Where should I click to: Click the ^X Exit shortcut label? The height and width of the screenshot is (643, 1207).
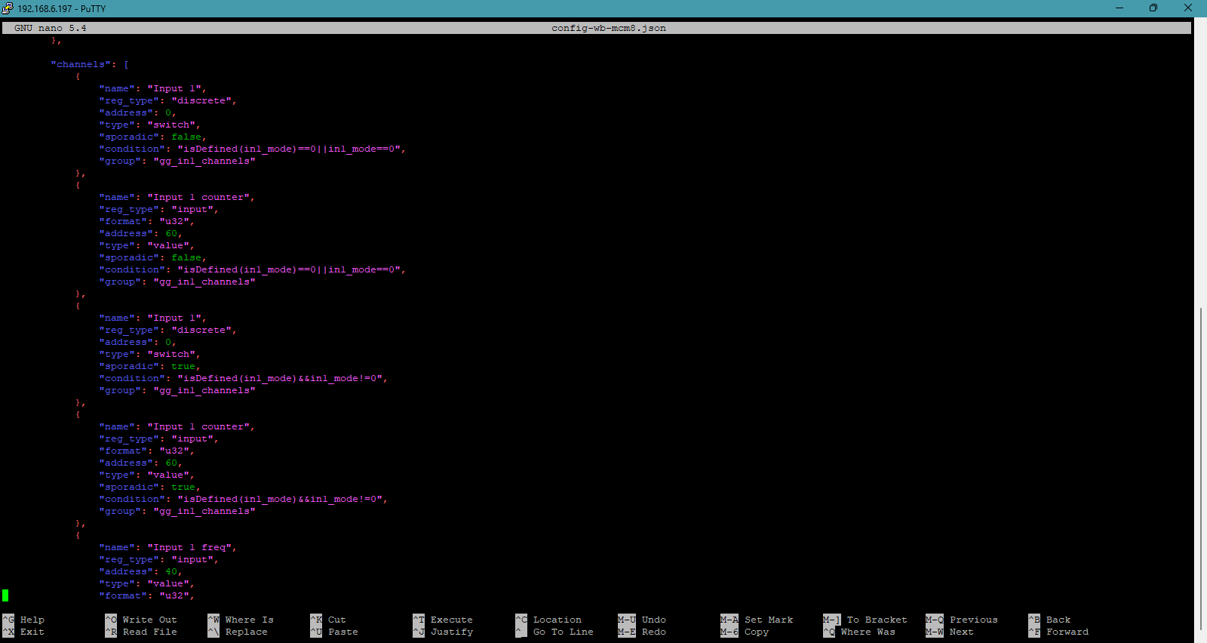tap(24, 632)
